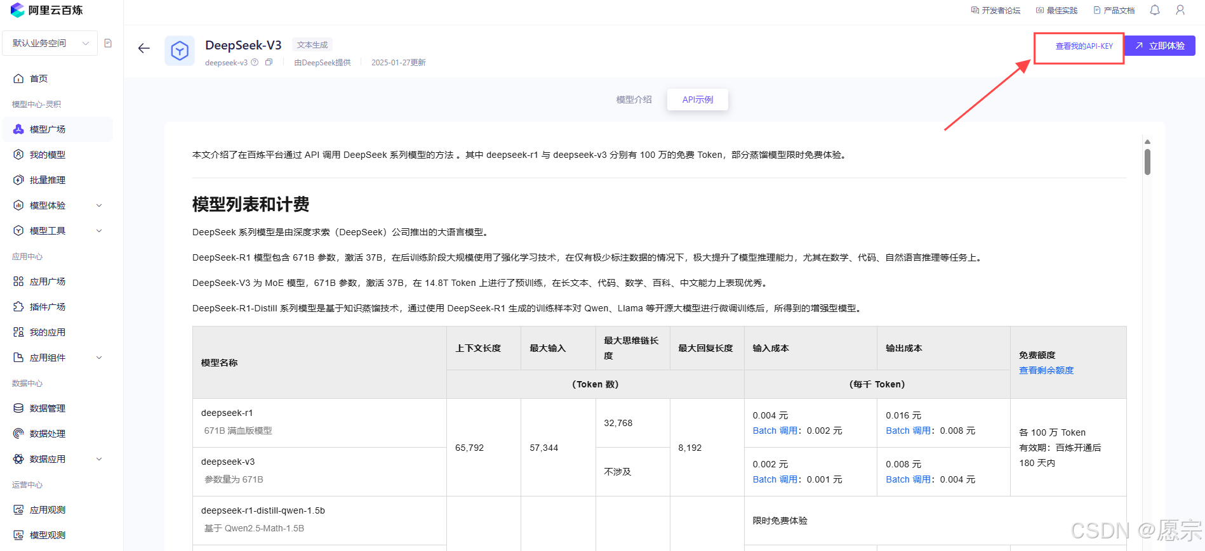The width and height of the screenshot is (1205, 551).
Task: Copy the deepseek-v3 model name icon
Action: (x=269, y=62)
